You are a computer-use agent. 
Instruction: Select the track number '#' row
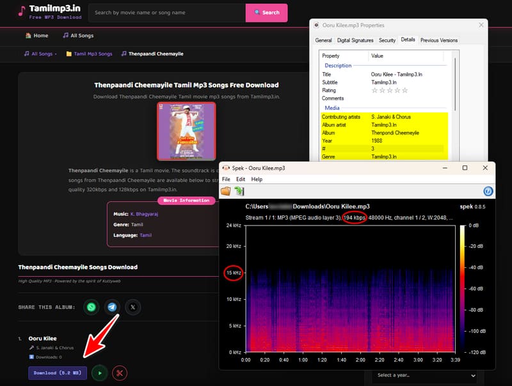coord(383,149)
